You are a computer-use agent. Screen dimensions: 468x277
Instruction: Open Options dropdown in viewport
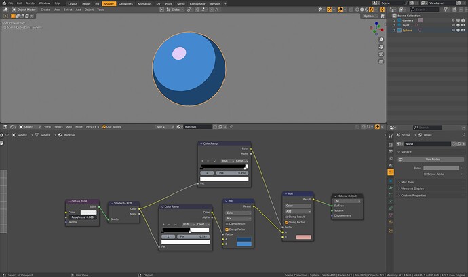[370, 16]
